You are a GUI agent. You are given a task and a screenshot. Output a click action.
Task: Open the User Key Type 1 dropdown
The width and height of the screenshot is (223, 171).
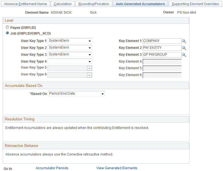coord(70,41)
